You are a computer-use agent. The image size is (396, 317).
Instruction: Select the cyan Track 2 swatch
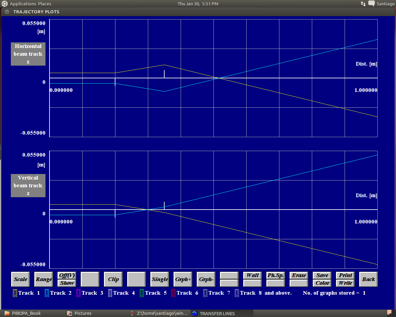pyautogui.click(x=47, y=293)
